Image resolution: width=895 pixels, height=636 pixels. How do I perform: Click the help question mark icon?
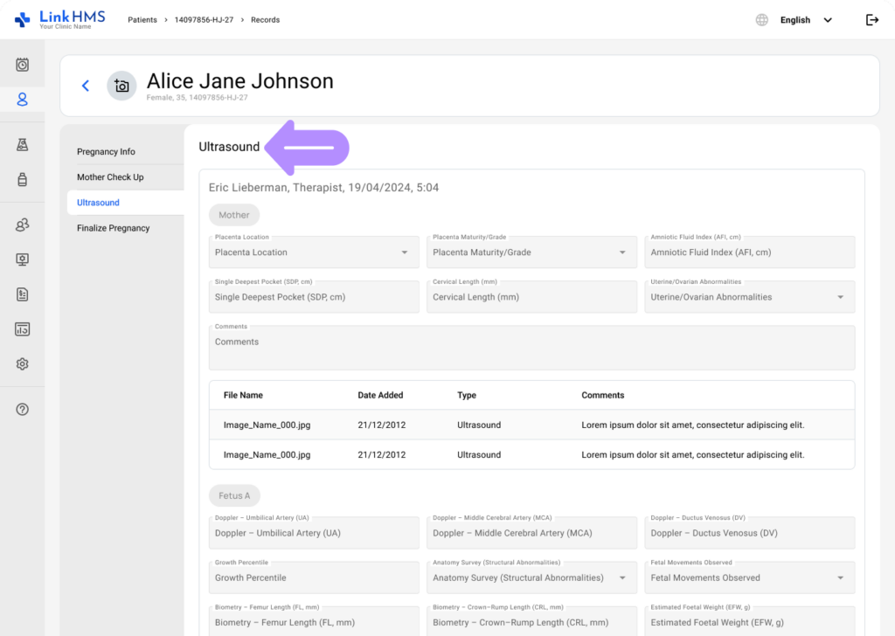click(23, 410)
